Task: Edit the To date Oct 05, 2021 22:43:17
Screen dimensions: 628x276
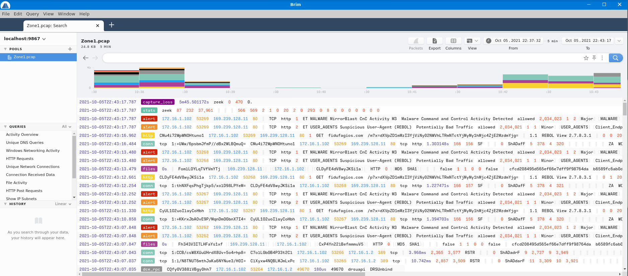Action: click(x=588, y=40)
